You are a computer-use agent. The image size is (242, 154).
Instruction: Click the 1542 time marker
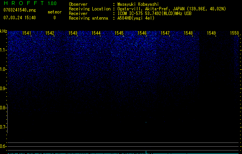click(50, 33)
